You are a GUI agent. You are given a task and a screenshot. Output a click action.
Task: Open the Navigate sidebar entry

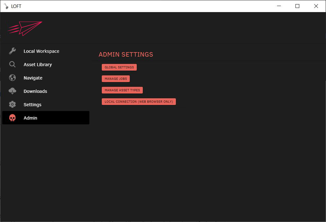[33, 78]
